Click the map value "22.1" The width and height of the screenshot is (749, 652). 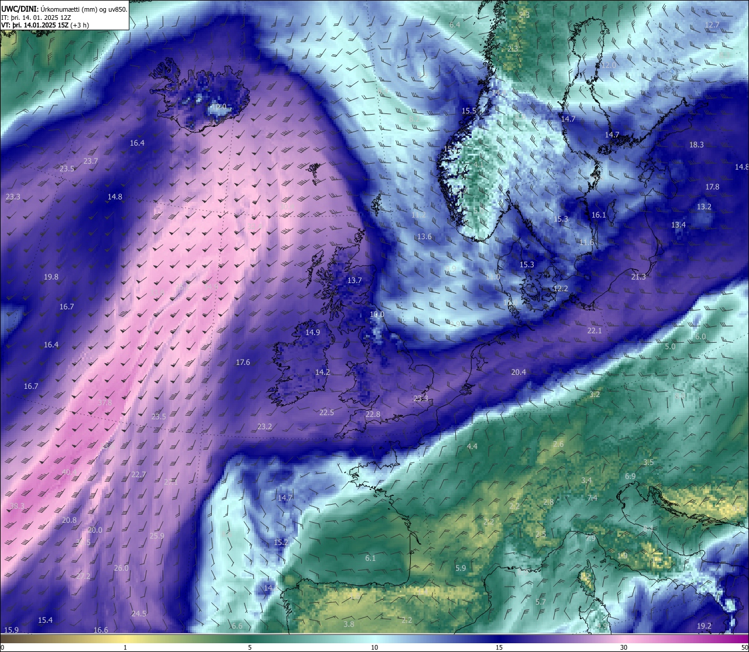coord(595,331)
